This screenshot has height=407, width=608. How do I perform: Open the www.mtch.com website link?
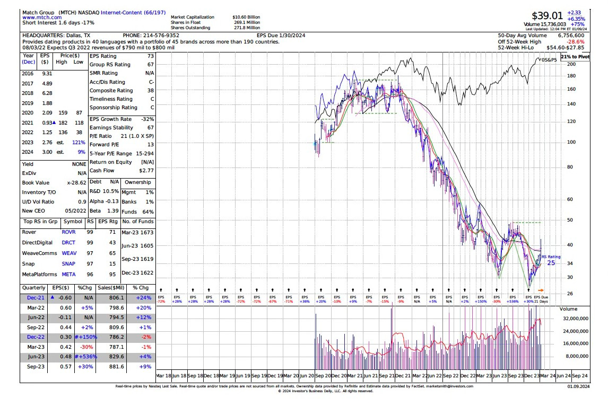42,17
